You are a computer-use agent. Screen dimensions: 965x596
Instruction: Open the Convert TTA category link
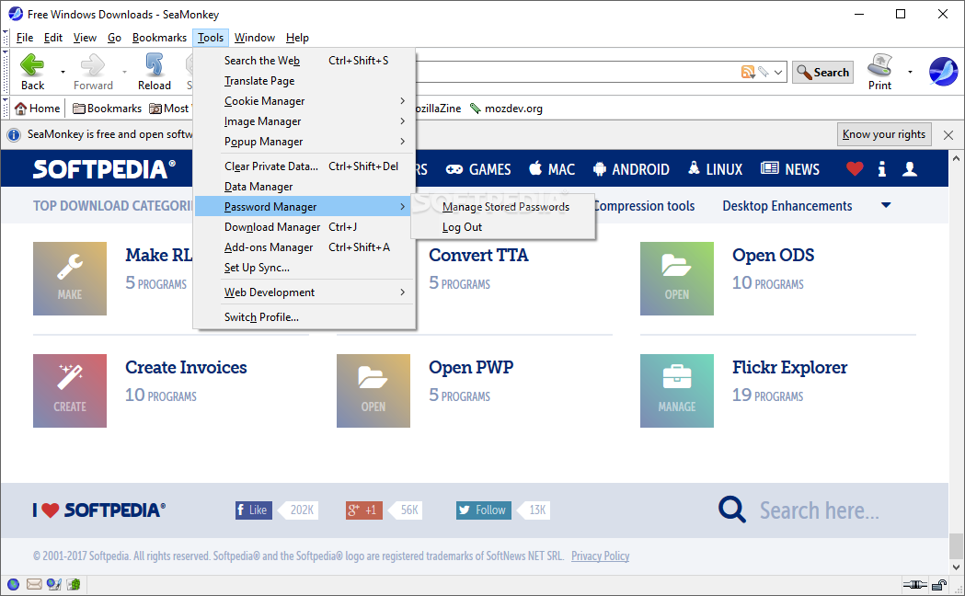tap(478, 256)
